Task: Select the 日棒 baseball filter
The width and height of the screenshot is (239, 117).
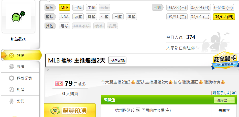Action: click(x=78, y=7)
